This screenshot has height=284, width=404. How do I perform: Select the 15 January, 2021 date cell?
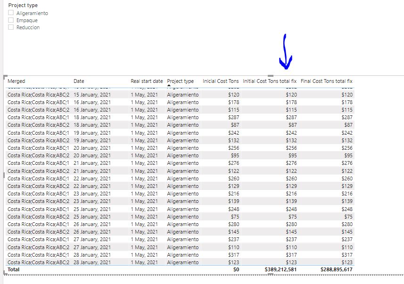(92, 95)
